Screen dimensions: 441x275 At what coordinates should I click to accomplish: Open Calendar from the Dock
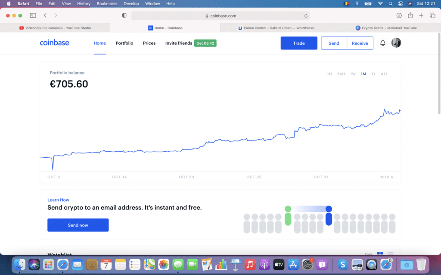tap(106, 264)
